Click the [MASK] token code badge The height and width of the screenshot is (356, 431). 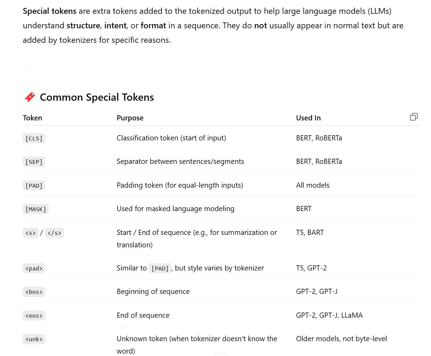click(x=36, y=209)
